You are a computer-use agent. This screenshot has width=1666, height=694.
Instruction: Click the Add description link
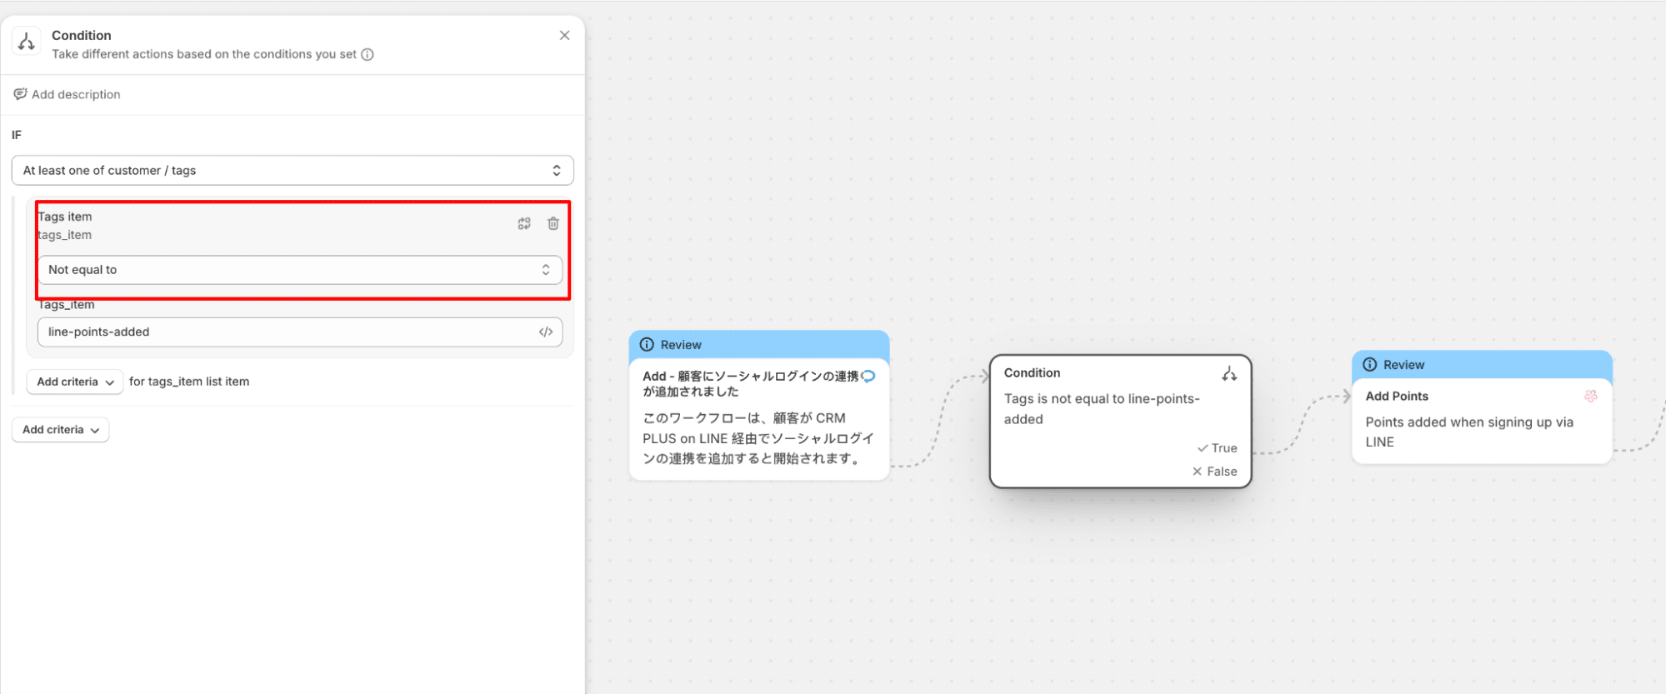coord(76,94)
